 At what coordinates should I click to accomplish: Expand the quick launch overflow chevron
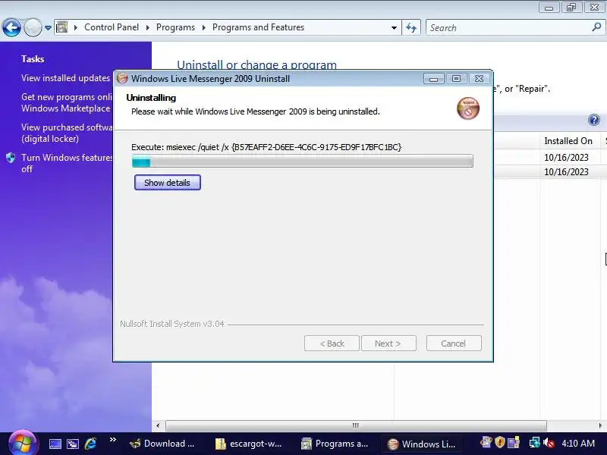[112, 440]
